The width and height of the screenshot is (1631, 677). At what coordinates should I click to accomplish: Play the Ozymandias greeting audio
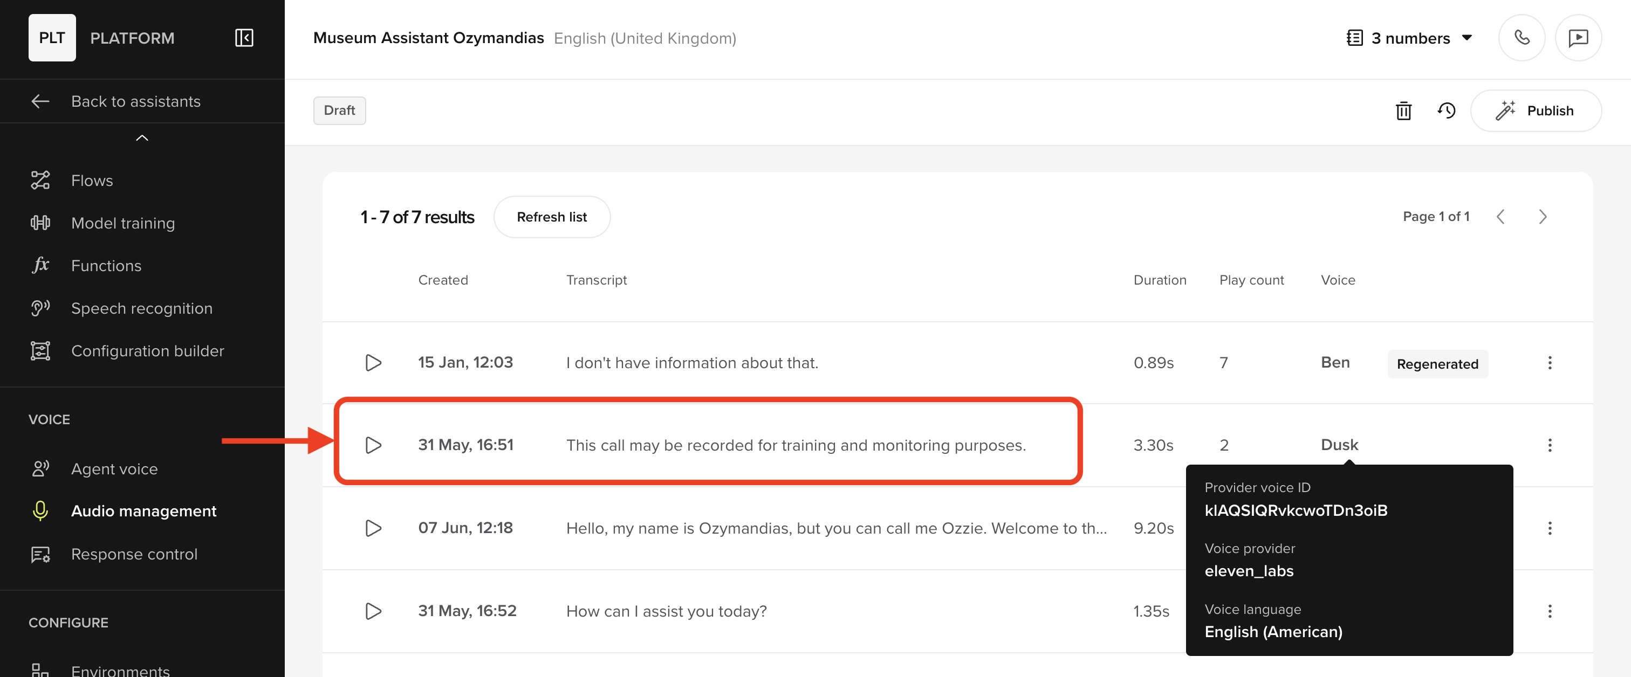click(373, 528)
